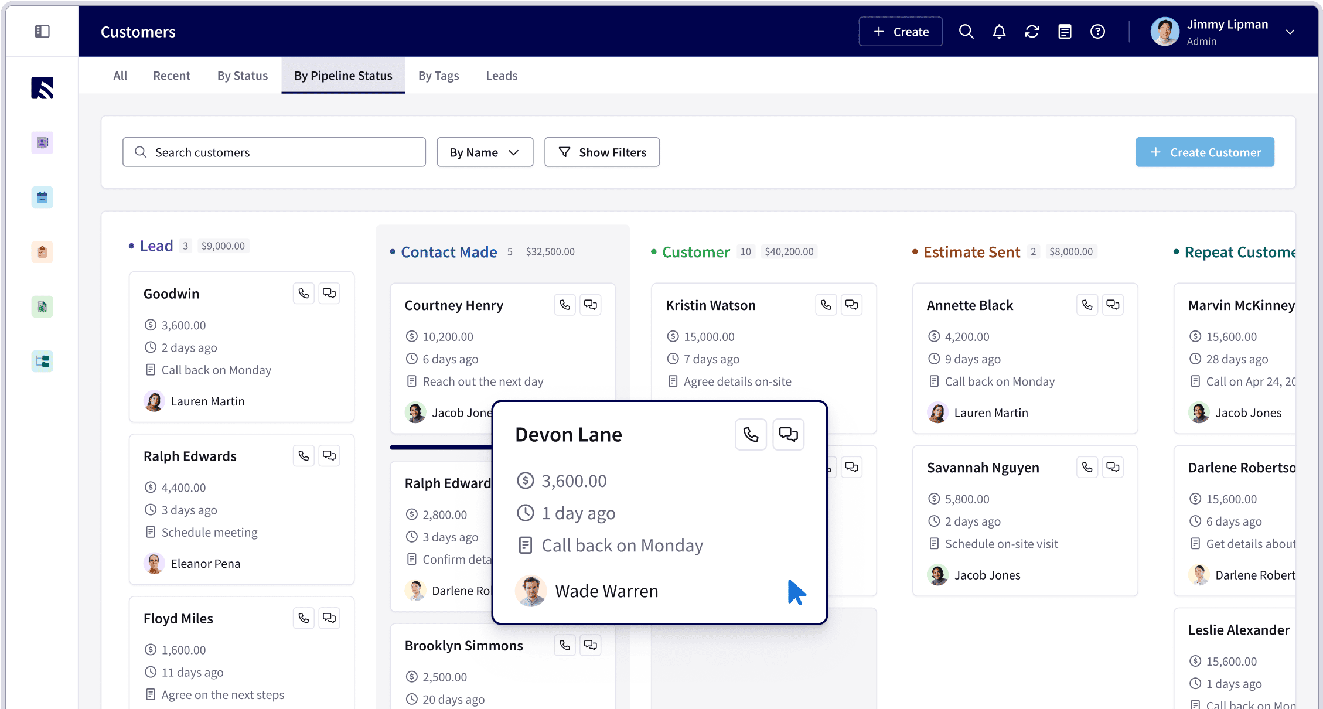Open help using the question mark icon
The width and height of the screenshot is (1323, 709).
pyautogui.click(x=1098, y=31)
